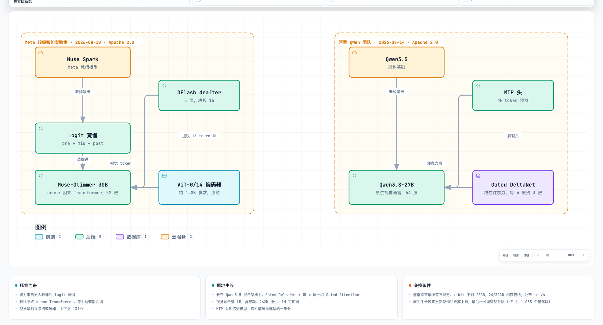Screen dimensions: 603x325
Task: Click the bullet starting with 原生生长换来更新架构
Action: pyautogui.click(x=482, y=302)
